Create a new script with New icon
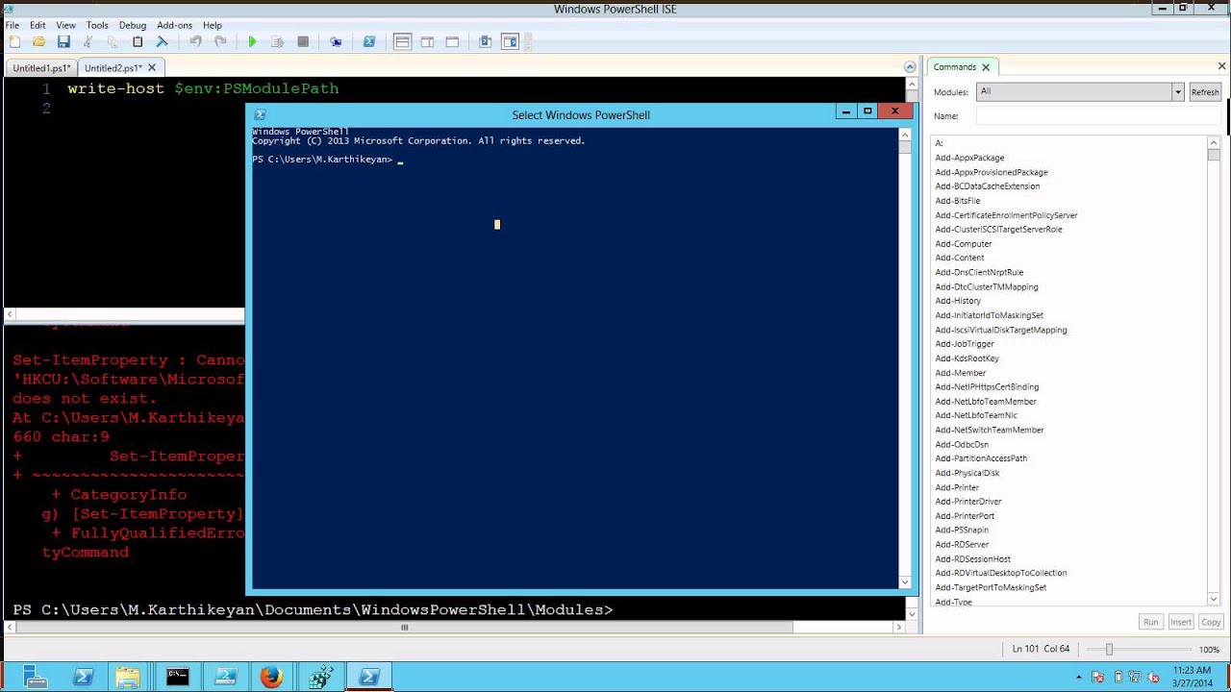1231x692 pixels. [x=14, y=41]
